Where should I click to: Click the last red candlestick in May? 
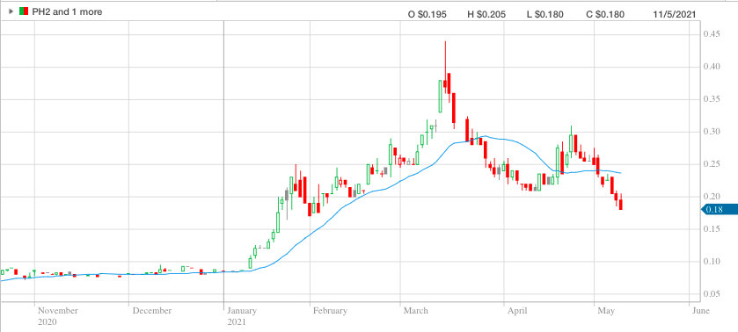[x=621, y=203]
